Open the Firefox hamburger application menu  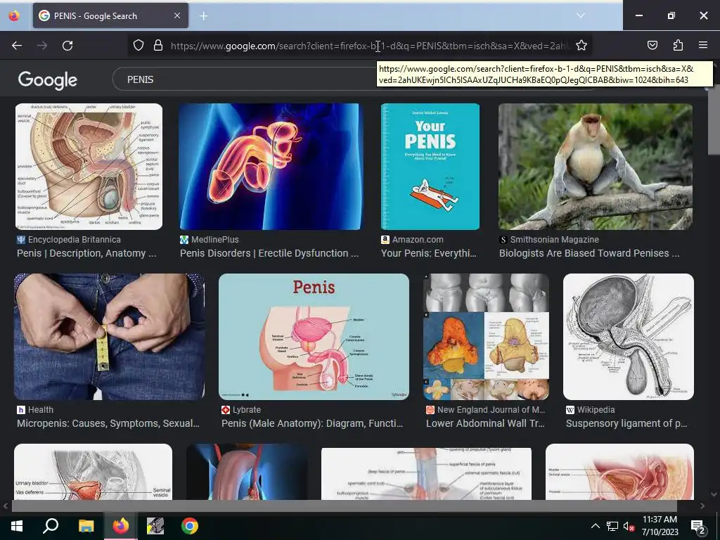pyautogui.click(x=703, y=45)
